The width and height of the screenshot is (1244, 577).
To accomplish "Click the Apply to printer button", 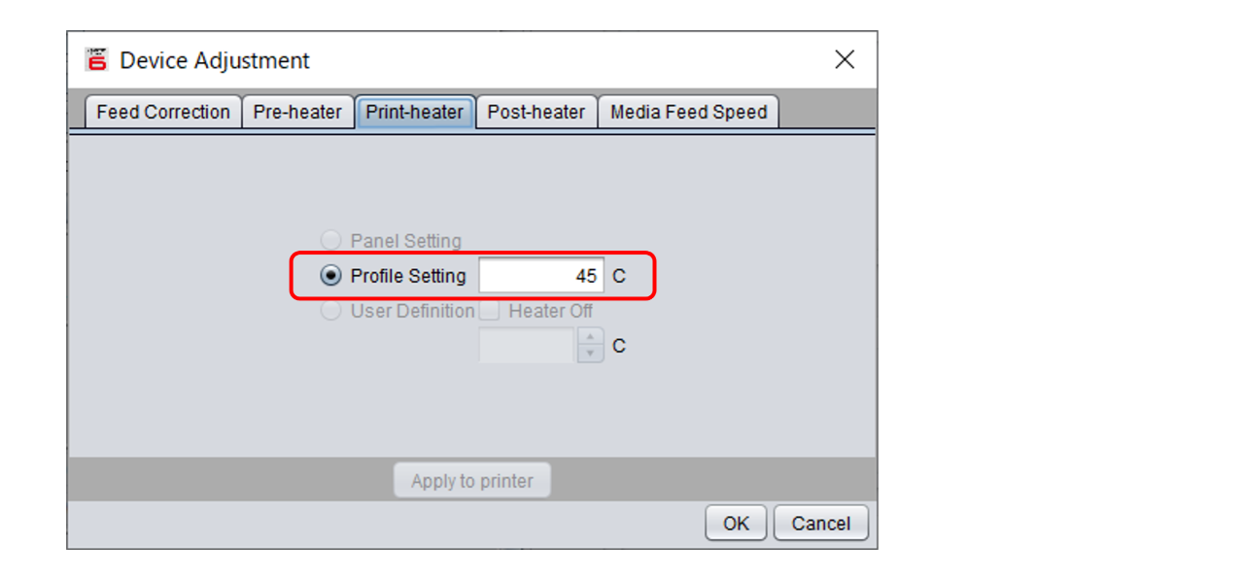I will tap(472, 481).
